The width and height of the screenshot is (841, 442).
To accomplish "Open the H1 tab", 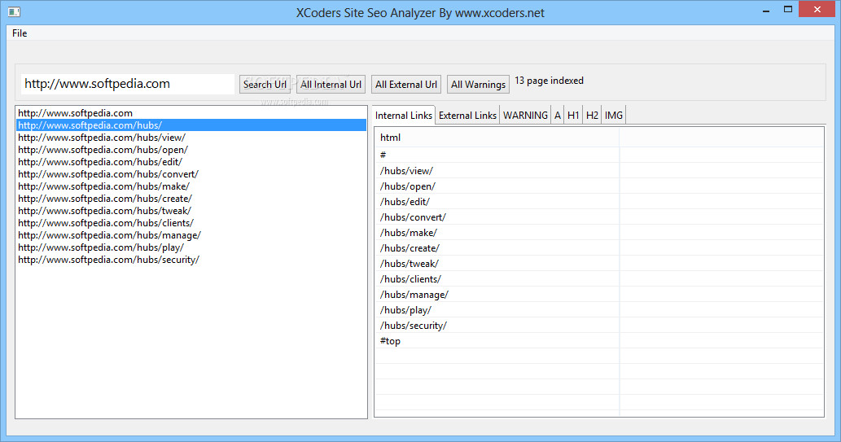I will (x=573, y=116).
